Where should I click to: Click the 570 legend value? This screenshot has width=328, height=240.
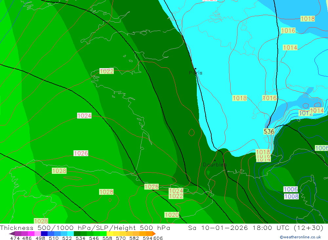(x=121, y=238)
